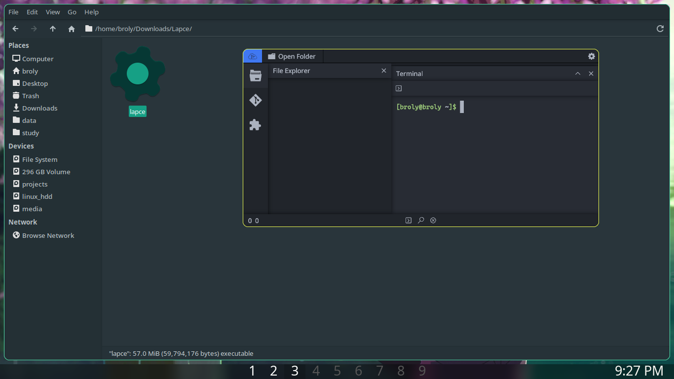The height and width of the screenshot is (379, 674).
Task: Click the lapce executable icon
Action: pyautogui.click(x=137, y=74)
